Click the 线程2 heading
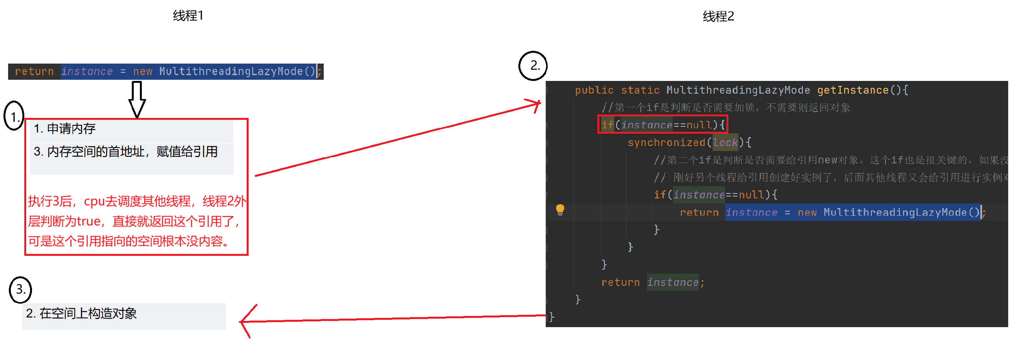Image resolution: width=1024 pixels, height=341 pixels. coord(718,16)
